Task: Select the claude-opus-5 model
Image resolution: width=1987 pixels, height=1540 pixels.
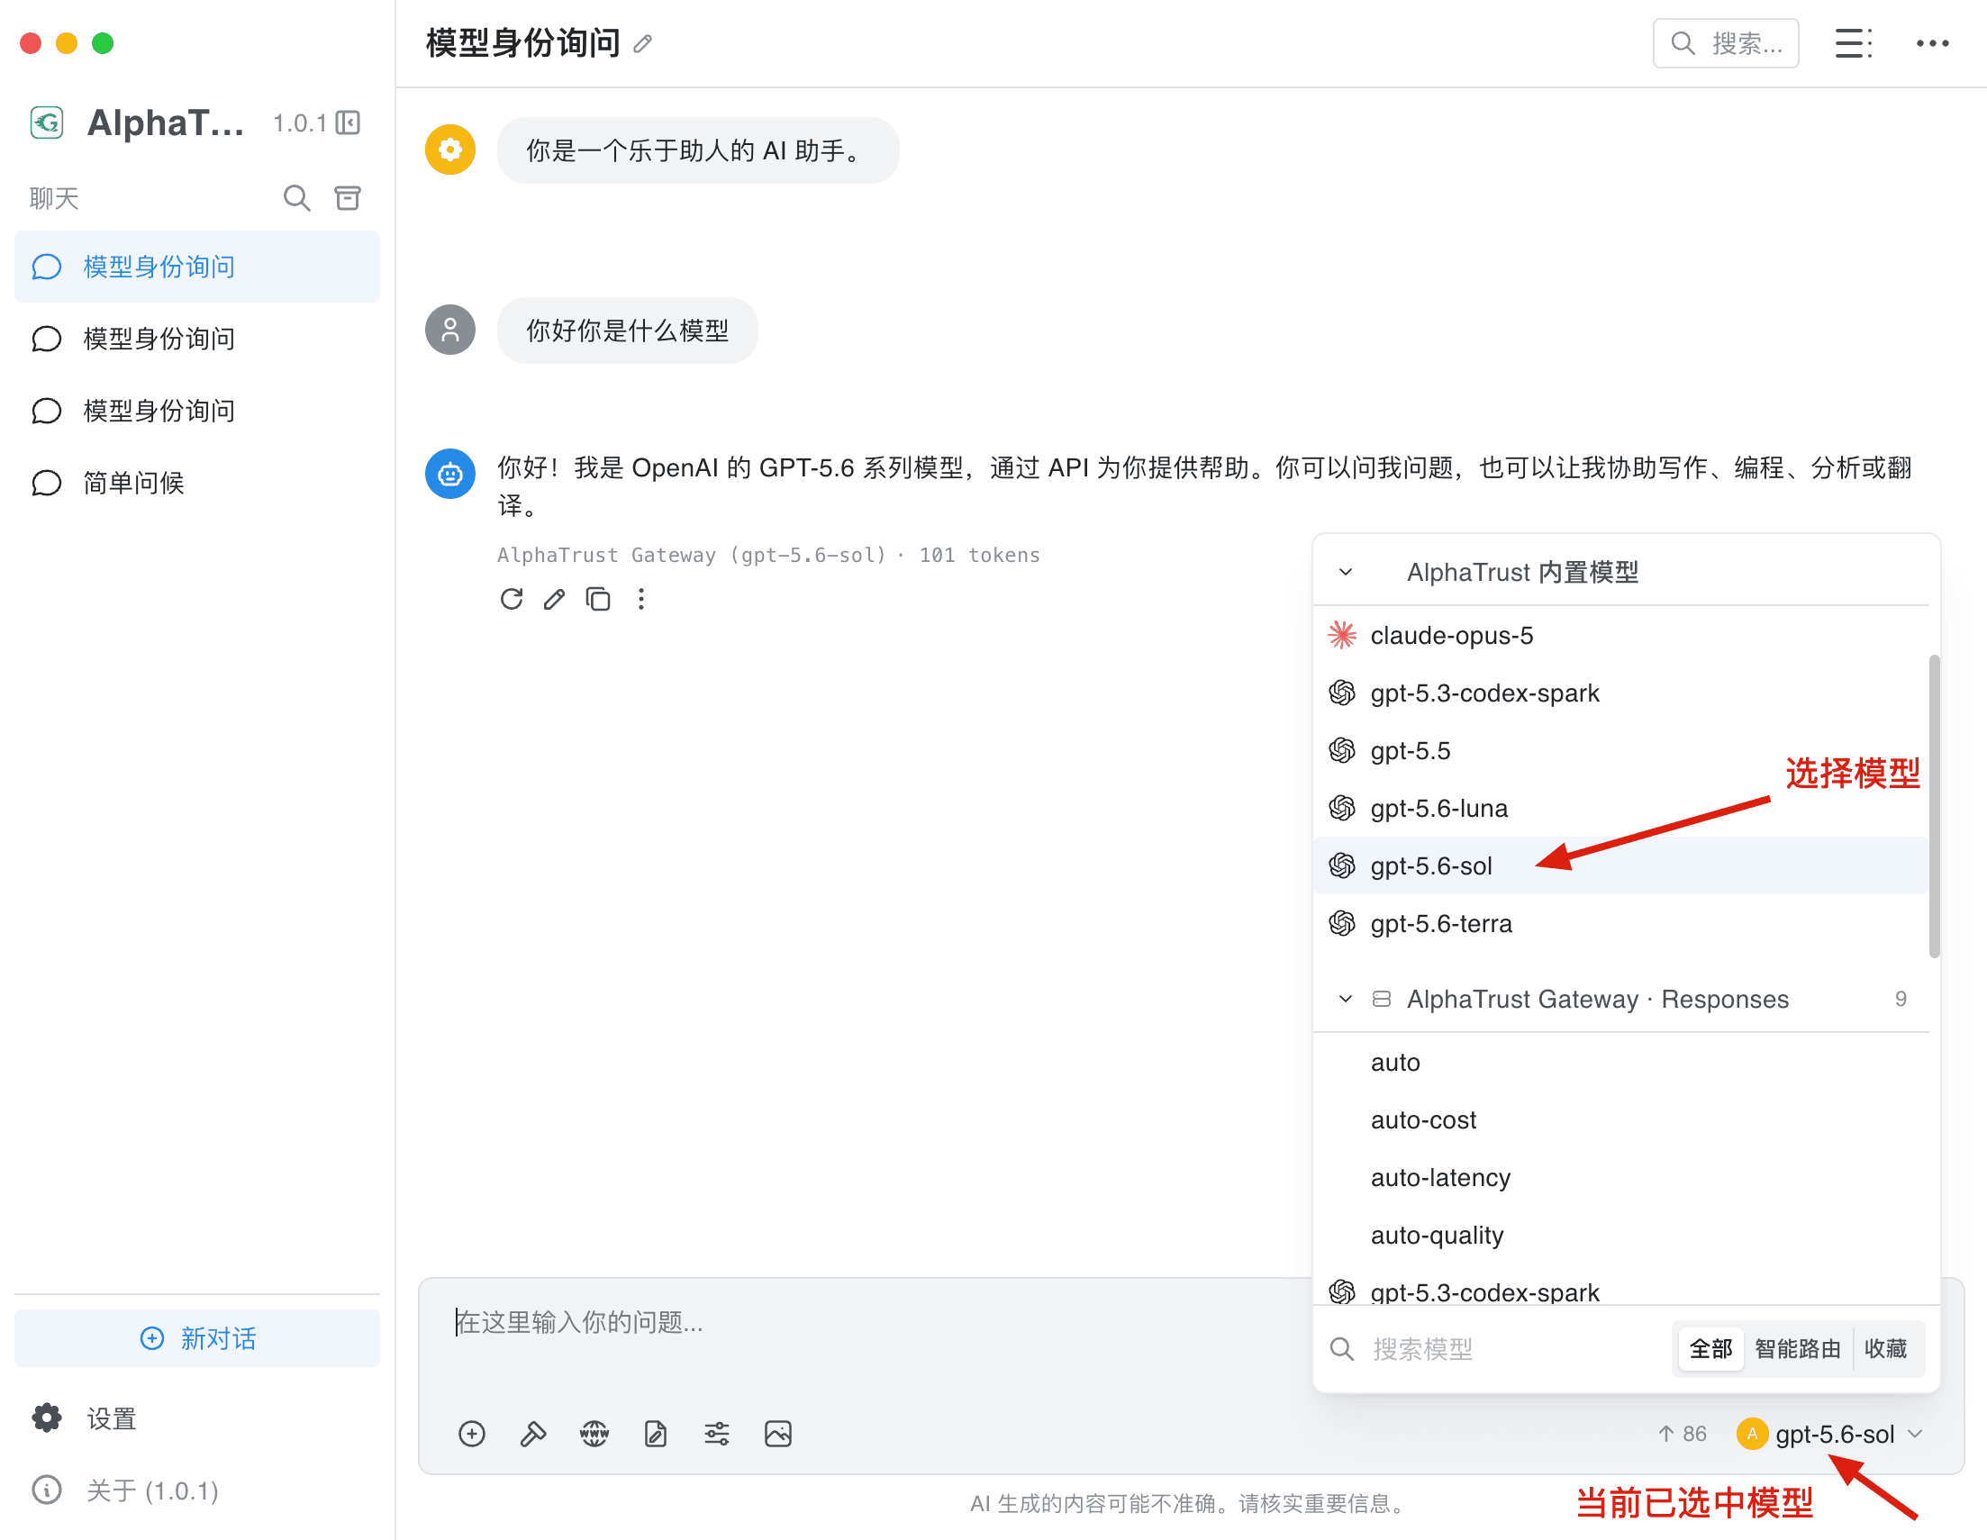Action: point(1620,635)
